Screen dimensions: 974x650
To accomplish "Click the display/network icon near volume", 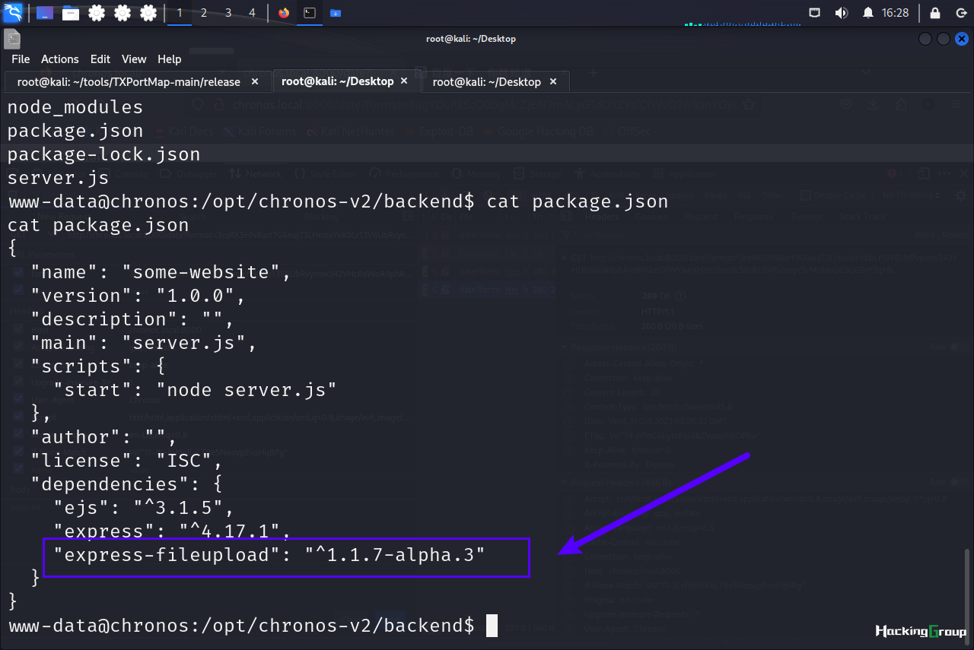I will [x=815, y=13].
